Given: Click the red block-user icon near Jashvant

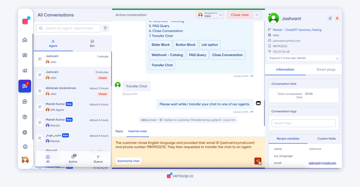Looking at the screenshot, I should pos(337,18).
